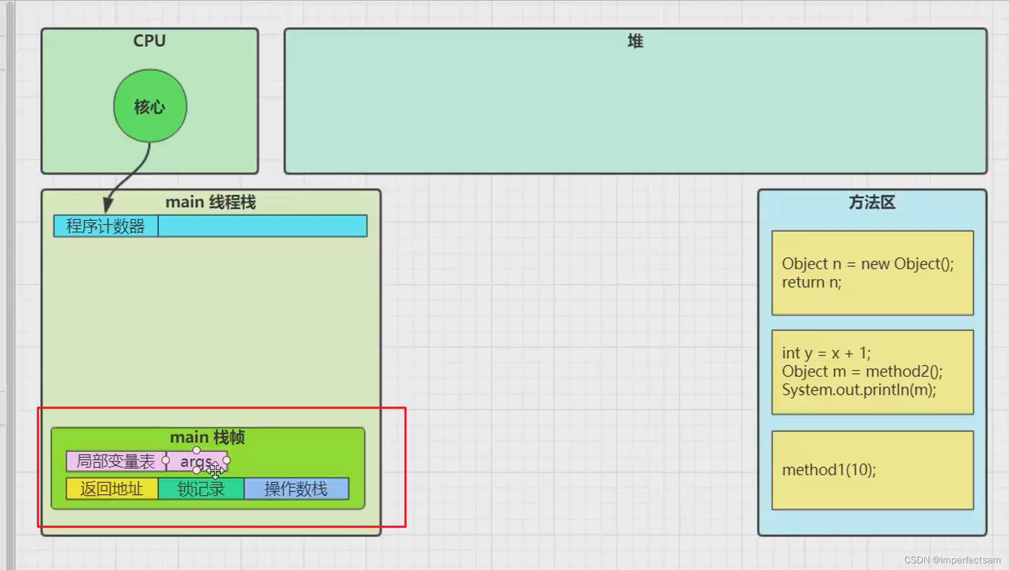
Task: Select the 'System.out.println(m);' line
Action: click(859, 390)
